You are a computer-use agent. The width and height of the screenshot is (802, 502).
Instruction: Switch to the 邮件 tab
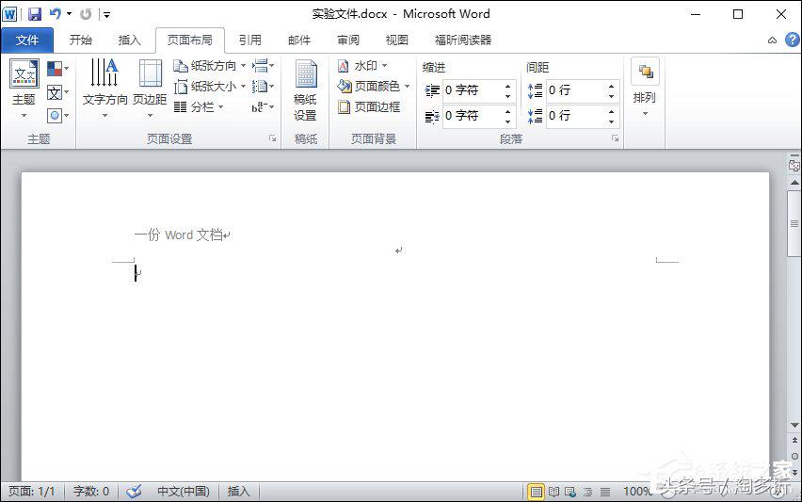coord(299,40)
